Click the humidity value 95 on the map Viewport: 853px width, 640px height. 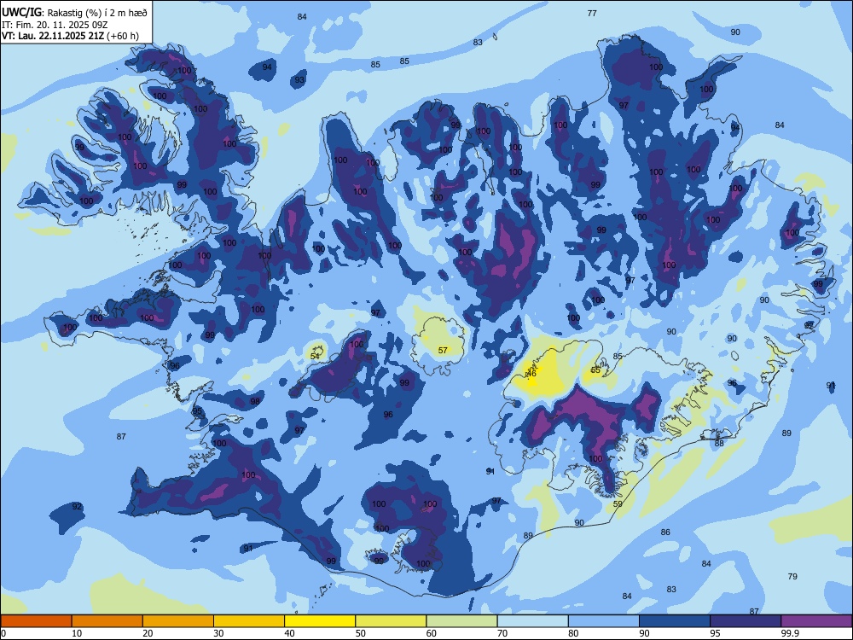click(197, 411)
